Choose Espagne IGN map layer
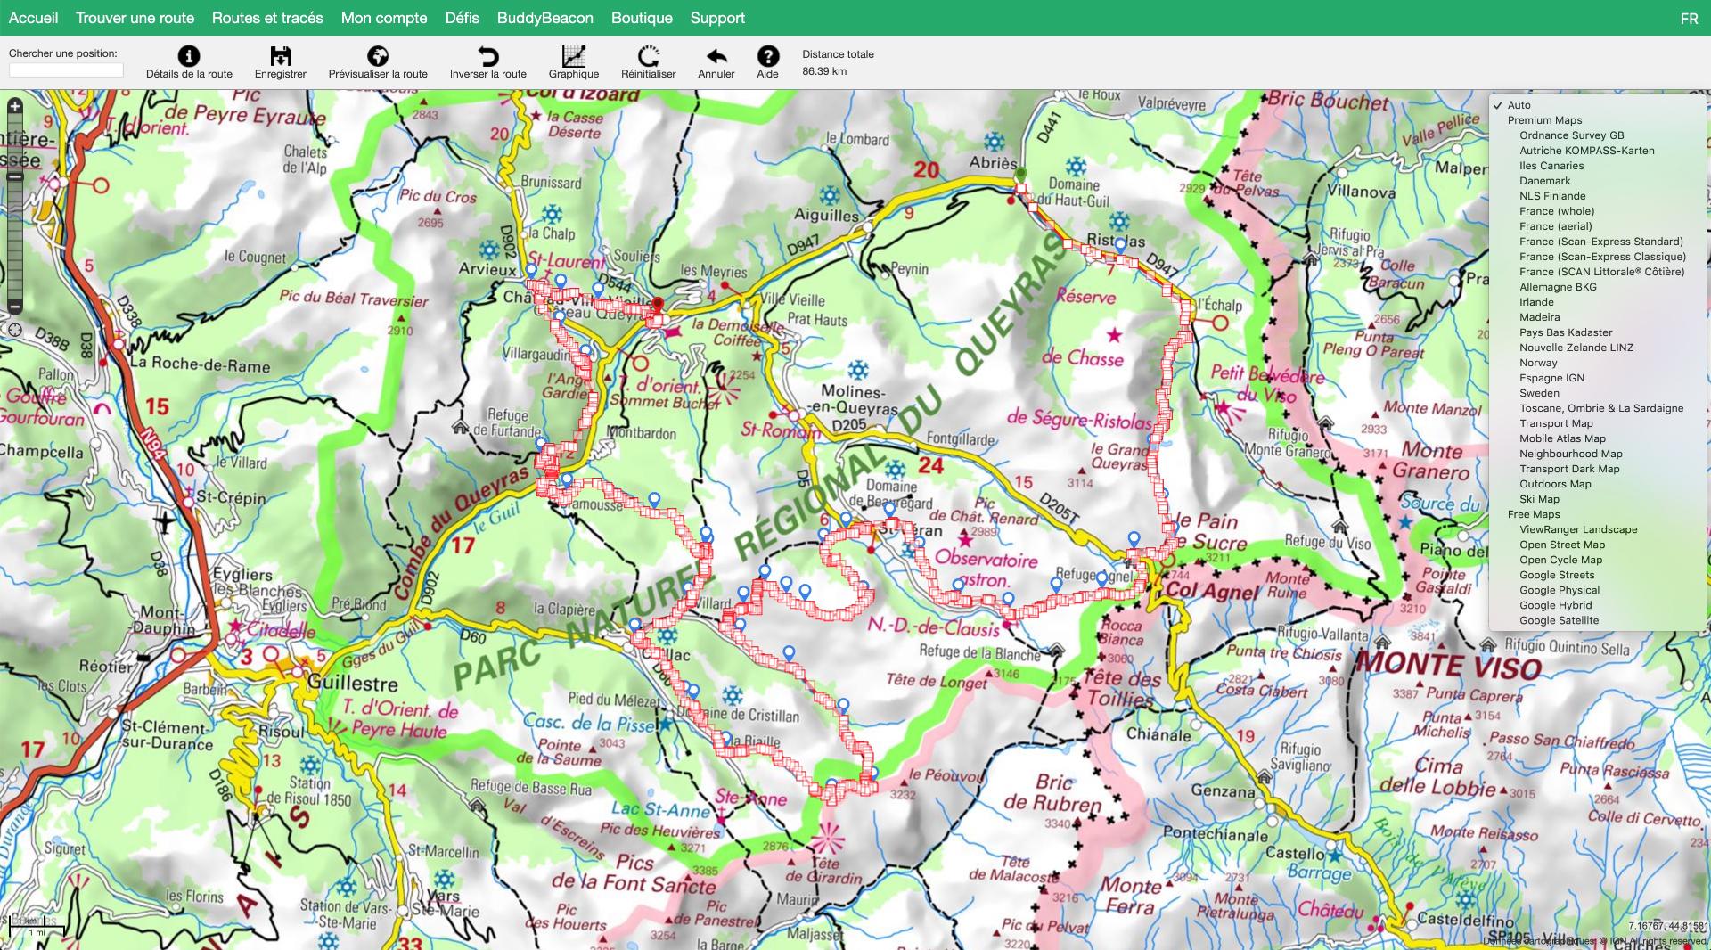The width and height of the screenshot is (1711, 950). tap(1551, 378)
